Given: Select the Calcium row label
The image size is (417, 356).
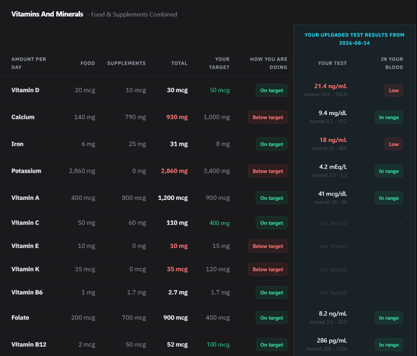Looking at the screenshot, I should (23, 117).
